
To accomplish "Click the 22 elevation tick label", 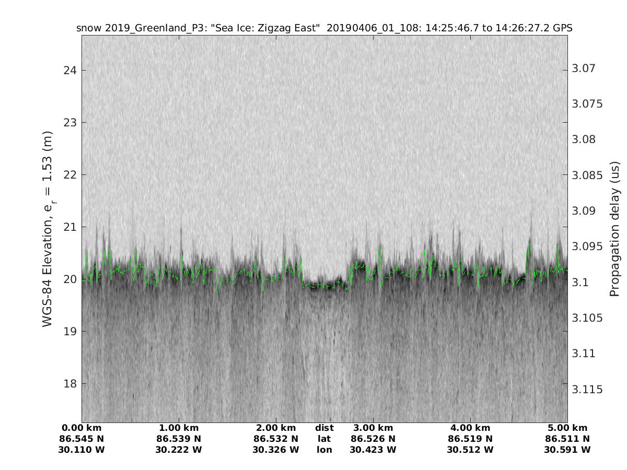I will [68, 174].
